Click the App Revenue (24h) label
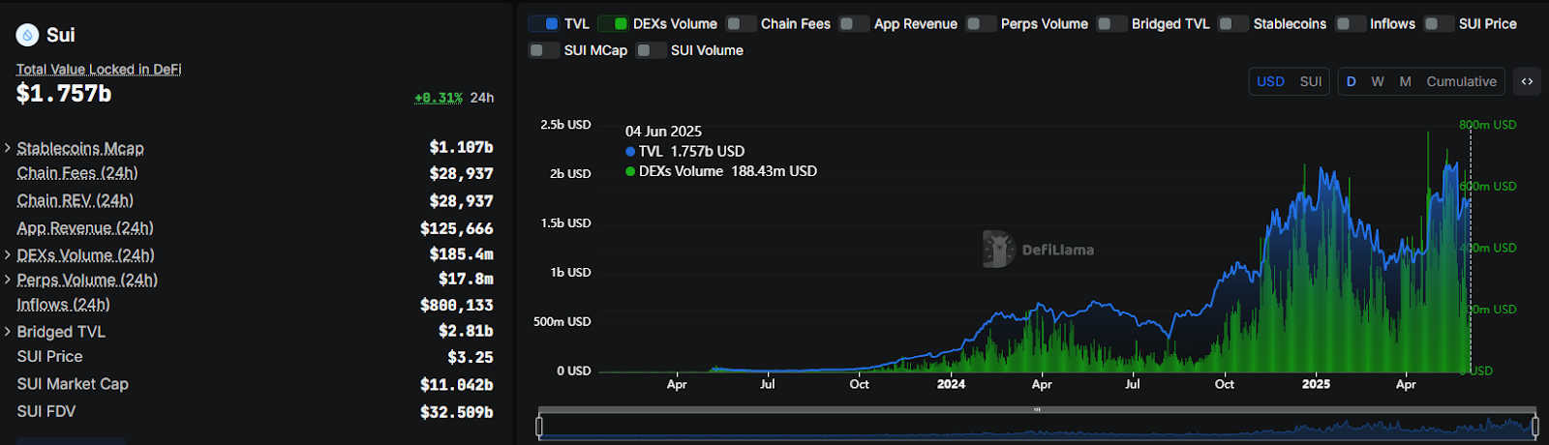 pos(85,228)
